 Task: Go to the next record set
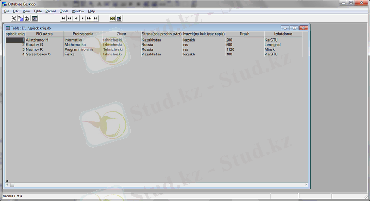click(89, 18)
